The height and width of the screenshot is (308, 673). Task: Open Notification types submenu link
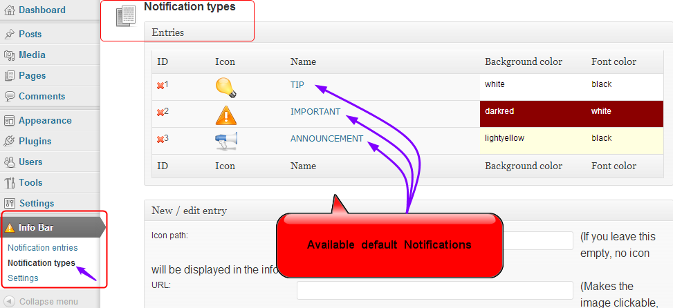point(42,262)
